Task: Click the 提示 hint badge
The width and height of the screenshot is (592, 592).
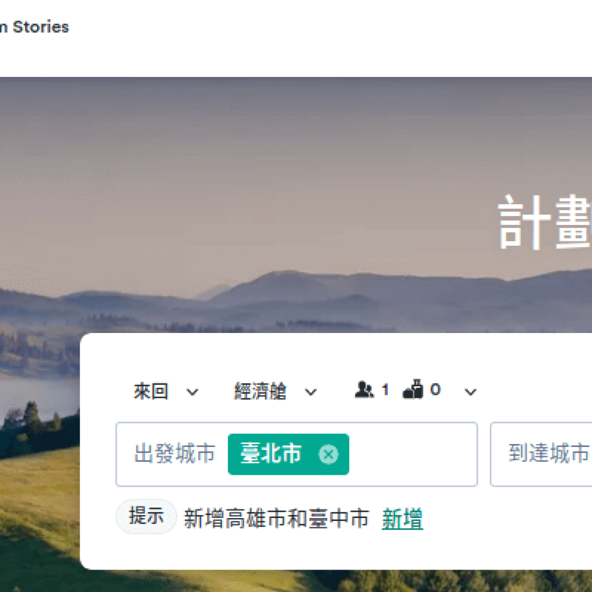Action: [146, 516]
